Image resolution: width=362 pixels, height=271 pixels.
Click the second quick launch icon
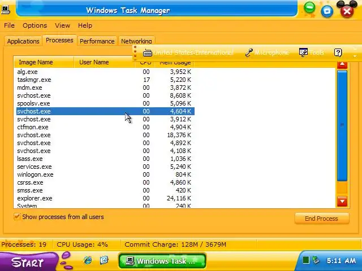pyautogui.click(x=104, y=260)
